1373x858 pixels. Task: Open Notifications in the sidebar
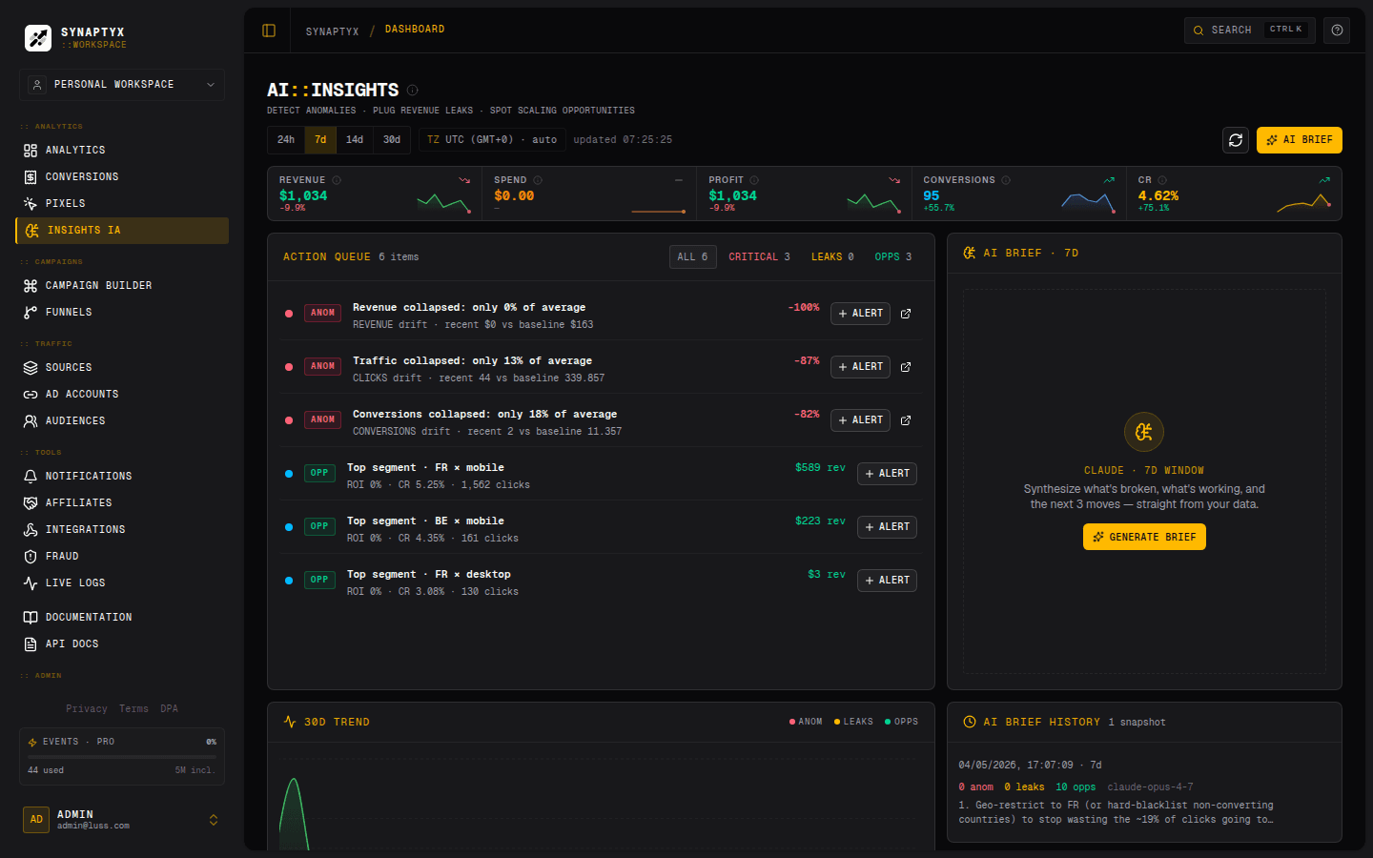click(122, 477)
